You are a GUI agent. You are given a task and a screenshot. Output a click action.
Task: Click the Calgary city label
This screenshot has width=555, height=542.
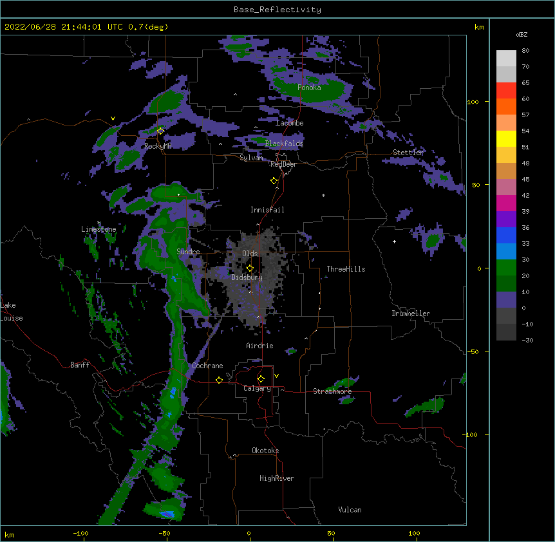pos(257,388)
